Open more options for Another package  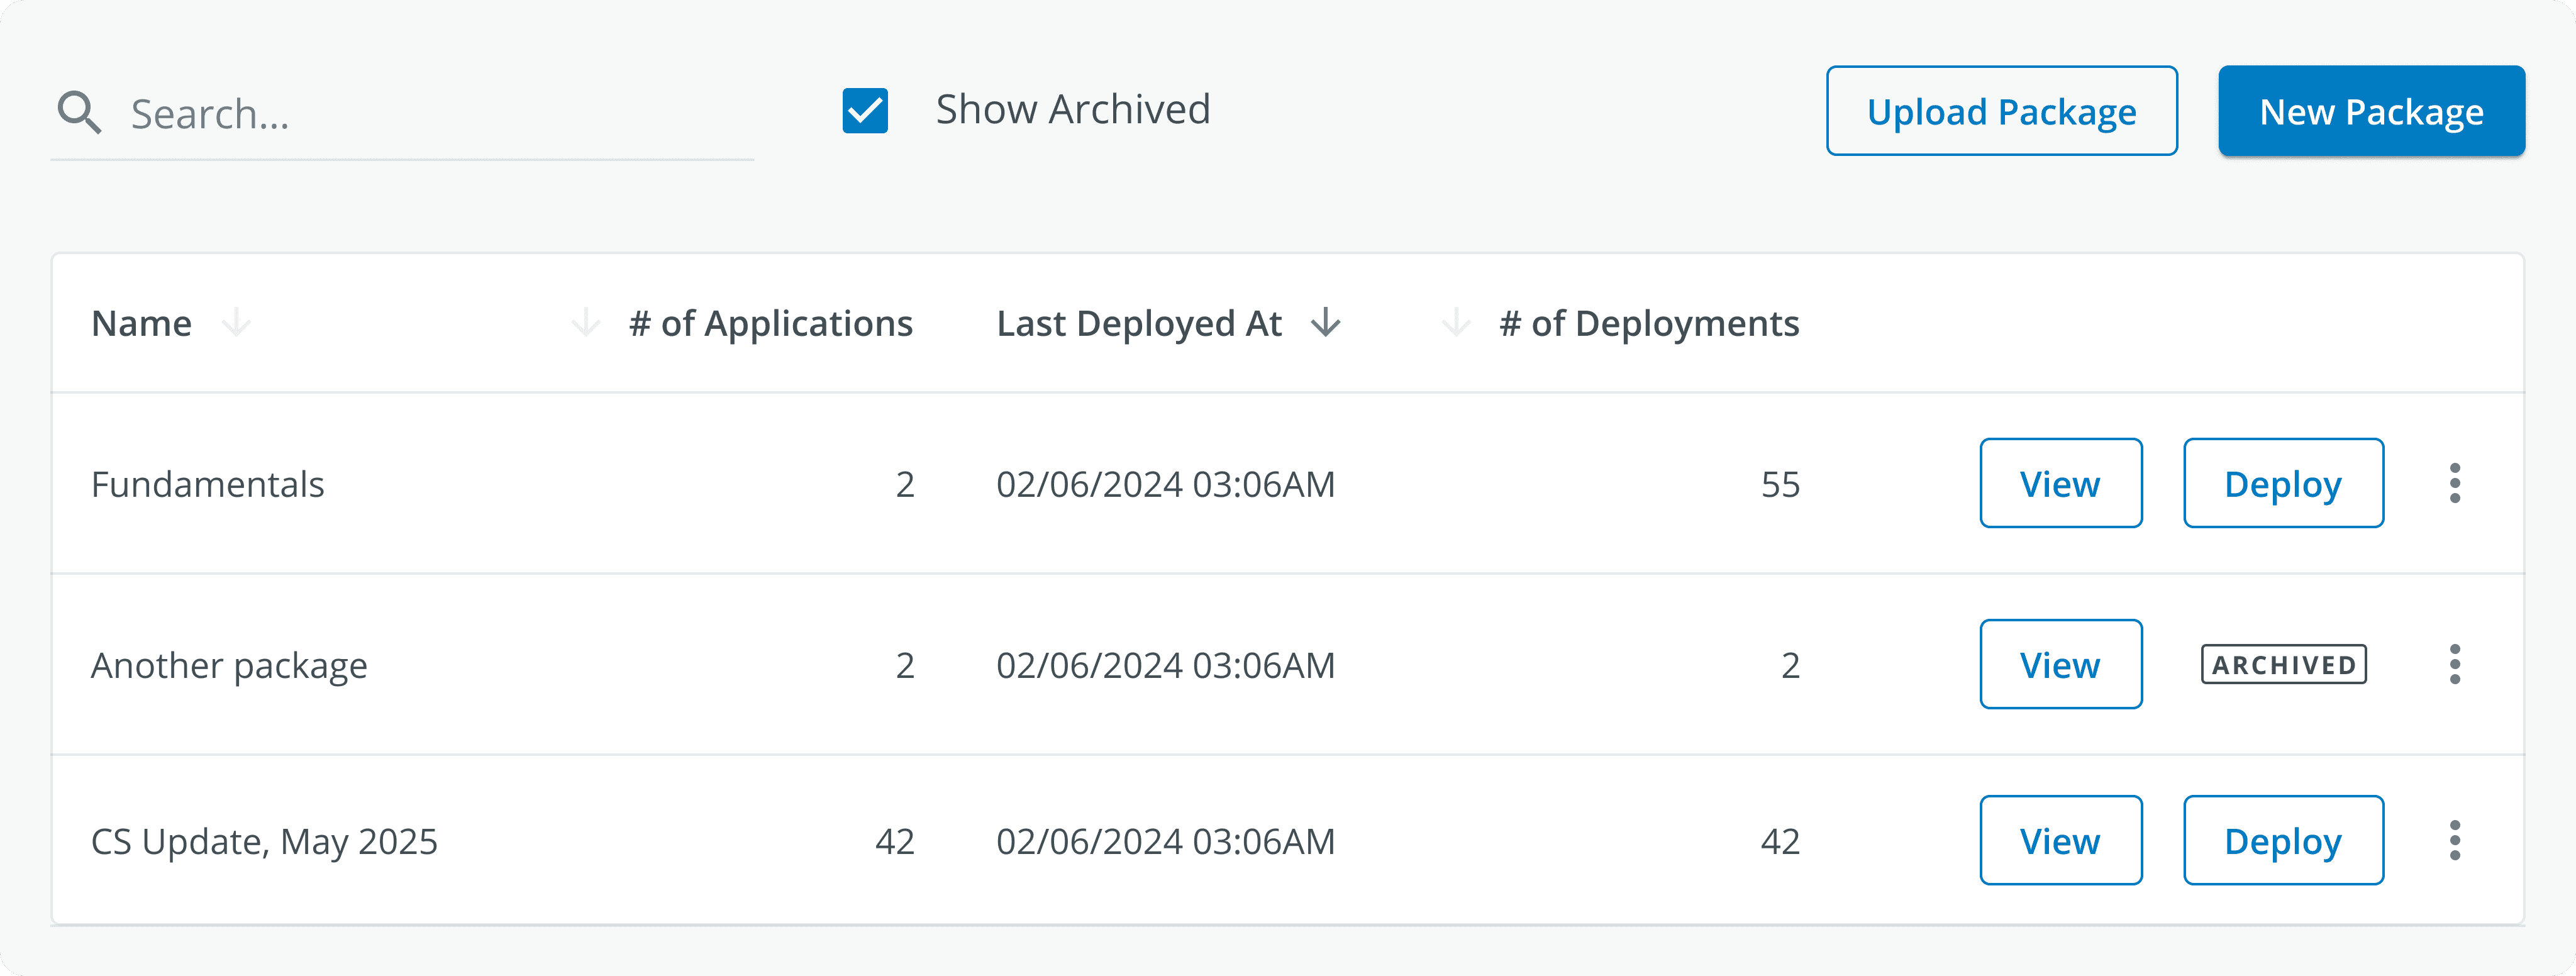2455,664
